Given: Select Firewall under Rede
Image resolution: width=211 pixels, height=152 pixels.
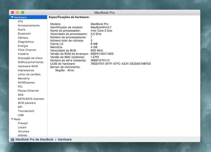Looking at the screenshot, I should tap(23, 123).
